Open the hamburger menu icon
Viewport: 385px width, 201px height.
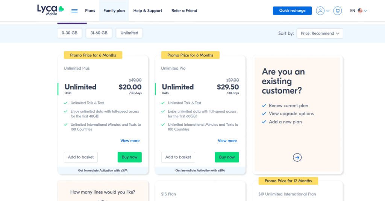tap(74, 11)
